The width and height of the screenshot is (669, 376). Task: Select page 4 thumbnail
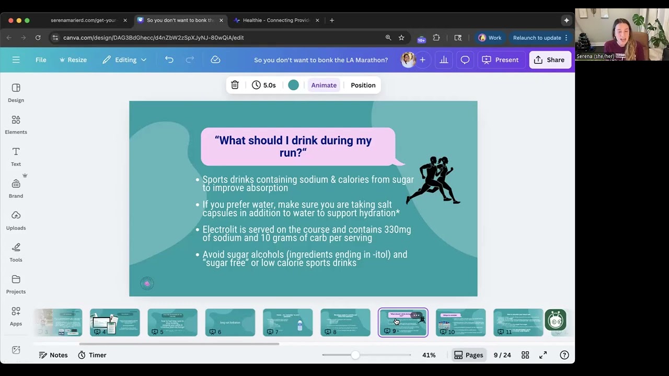click(115, 322)
